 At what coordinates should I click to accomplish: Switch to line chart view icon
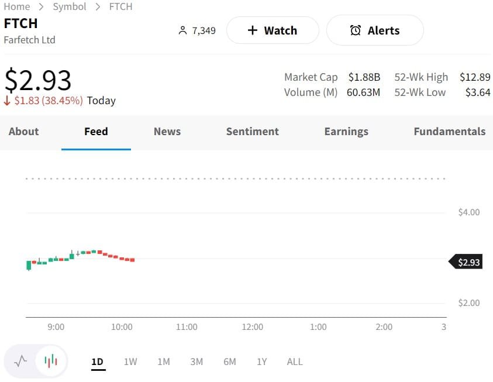pos(20,361)
